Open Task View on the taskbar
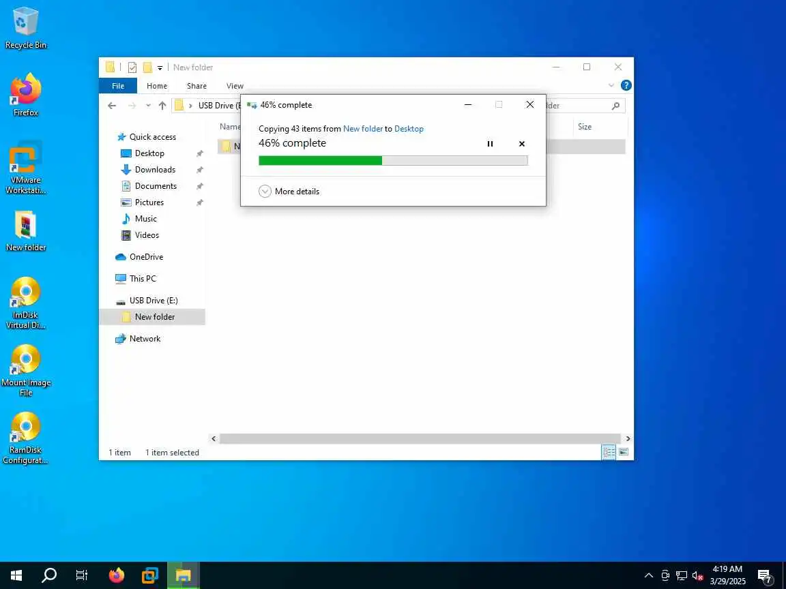 coord(82,575)
